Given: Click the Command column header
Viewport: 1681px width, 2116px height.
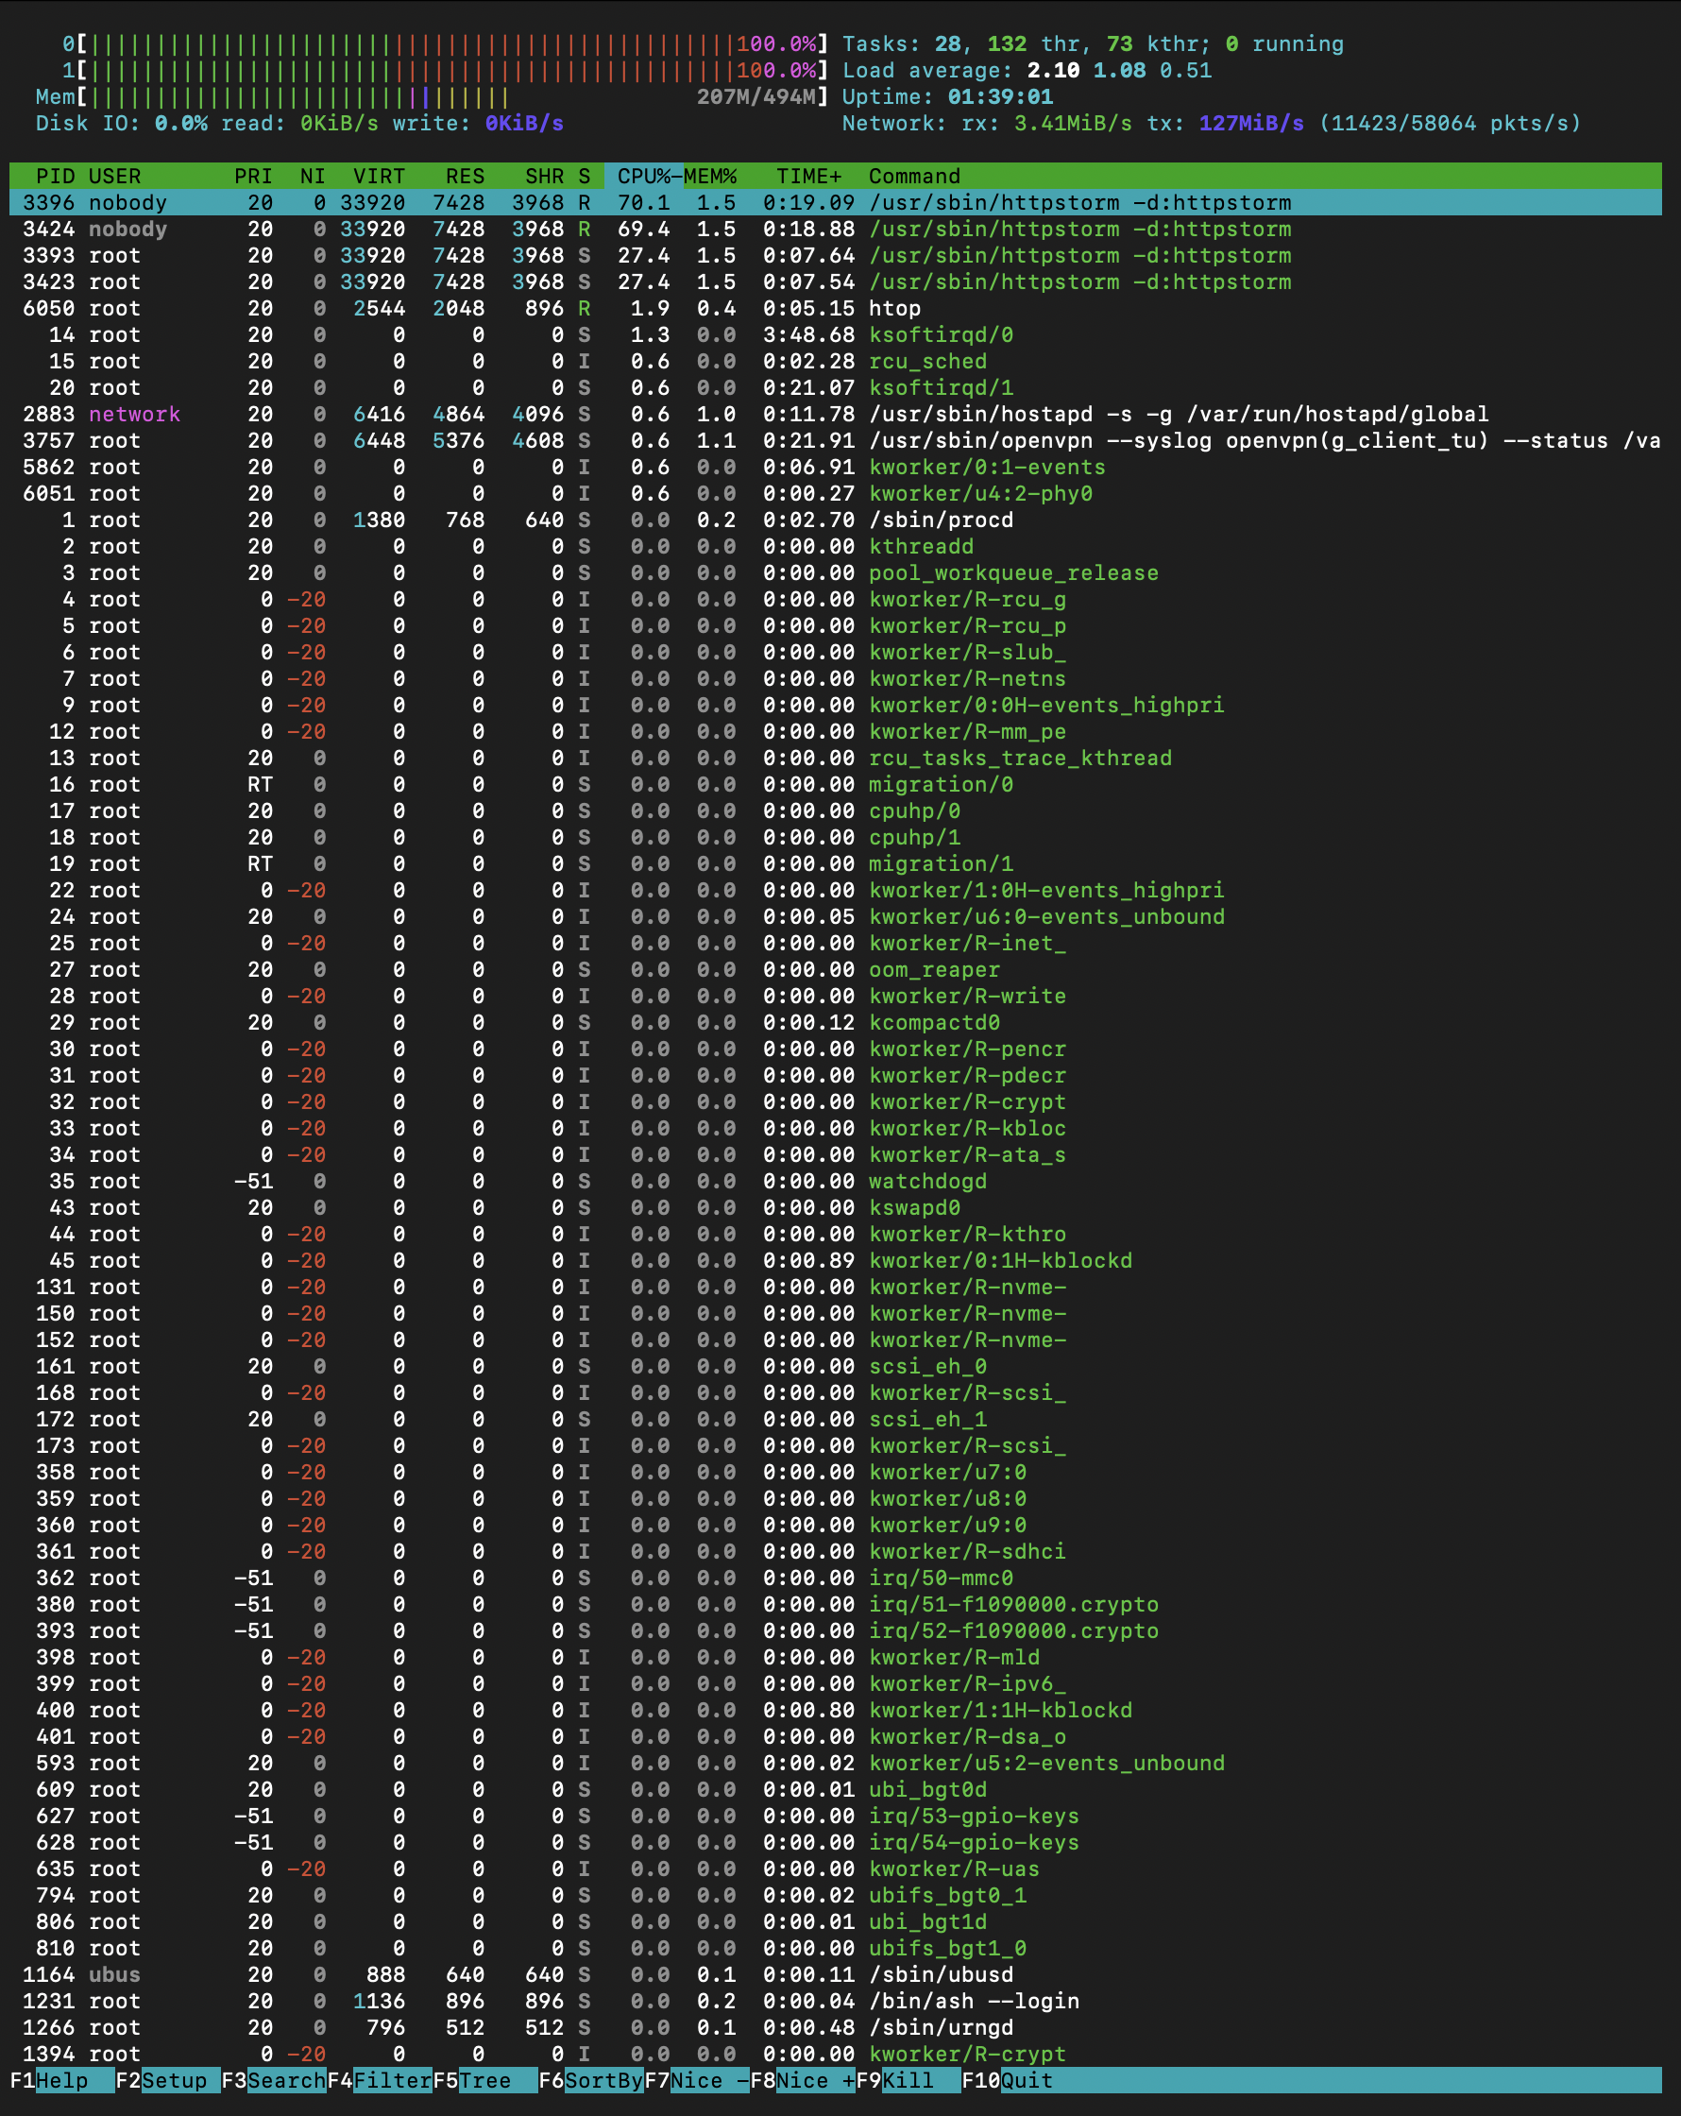Looking at the screenshot, I should 913,176.
